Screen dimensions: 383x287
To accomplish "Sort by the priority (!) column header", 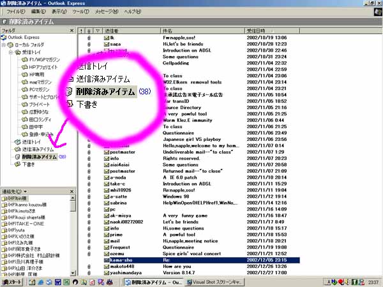I will [x=81, y=31].
